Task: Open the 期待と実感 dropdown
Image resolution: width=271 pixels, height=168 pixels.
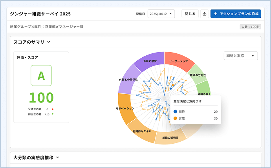Action: coord(240,56)
